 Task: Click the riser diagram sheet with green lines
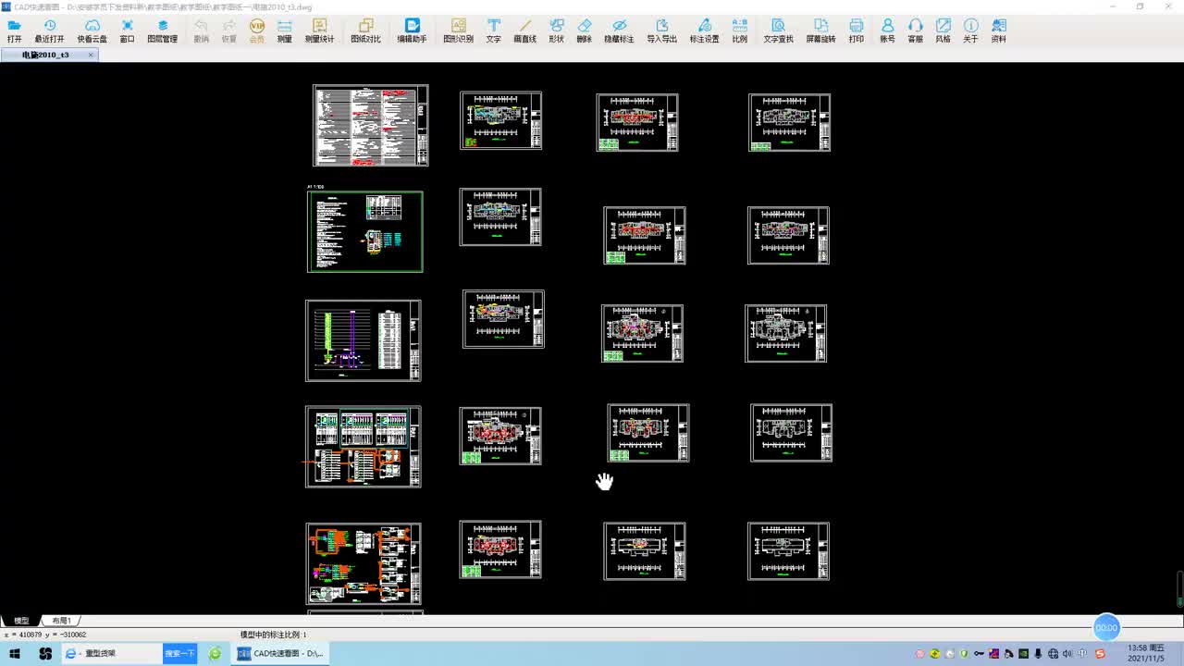pyautogui.click(x=364, y=340)
